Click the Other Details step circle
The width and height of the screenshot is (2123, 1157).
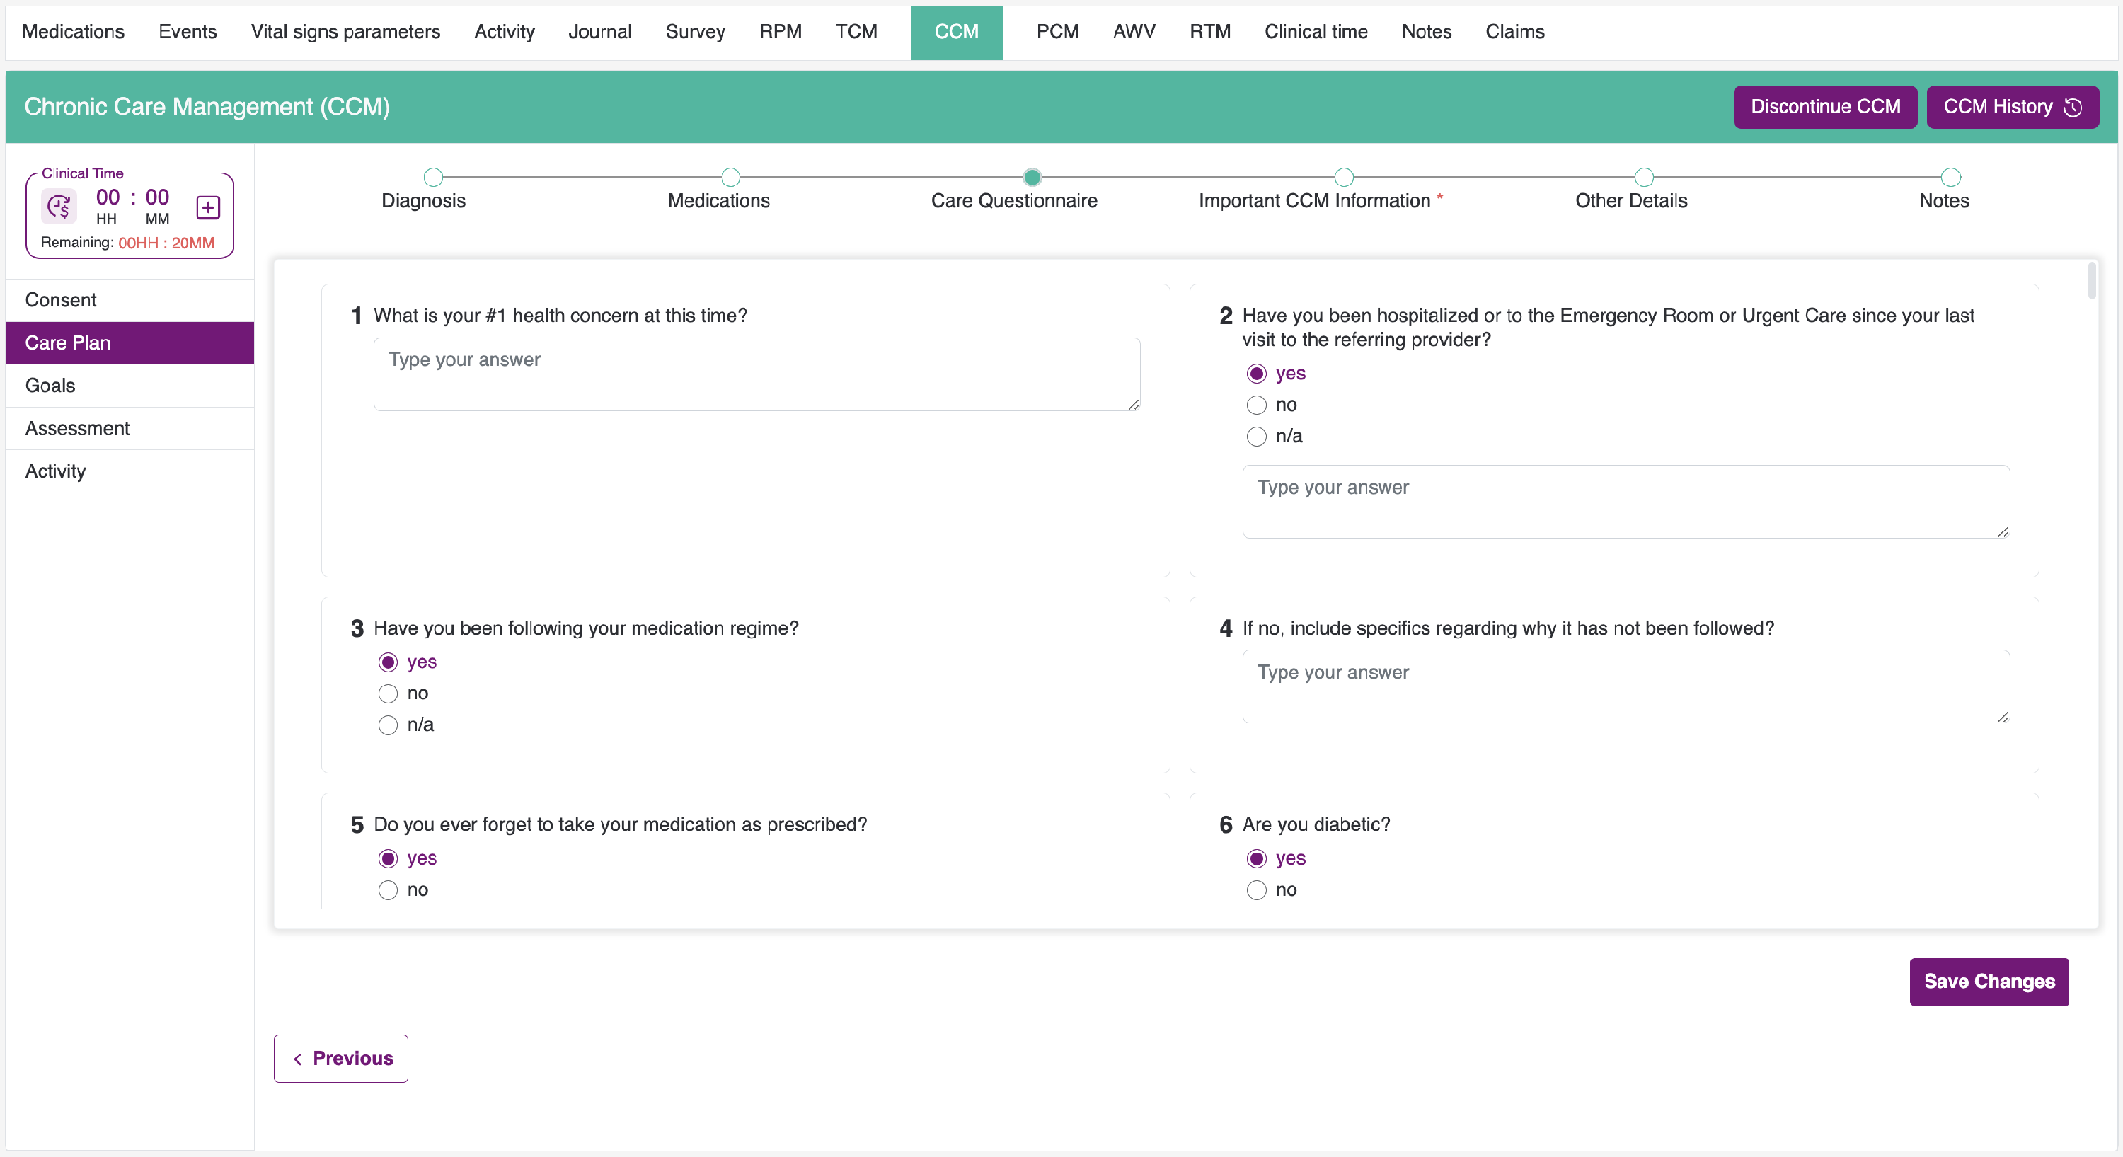(1643, 177)
